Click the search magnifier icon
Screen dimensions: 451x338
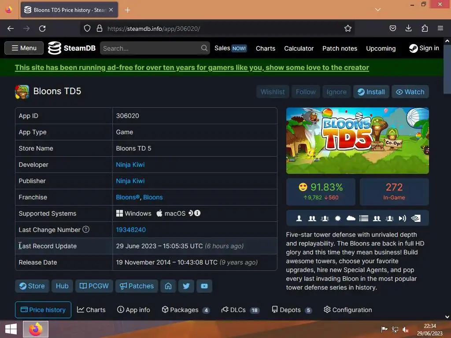click(204, 48)
